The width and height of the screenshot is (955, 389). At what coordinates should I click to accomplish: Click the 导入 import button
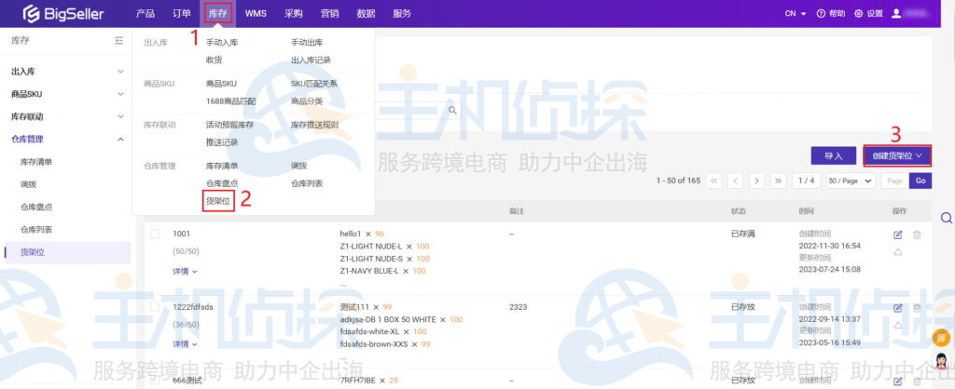pyautogui.click(x=833, y=155)
